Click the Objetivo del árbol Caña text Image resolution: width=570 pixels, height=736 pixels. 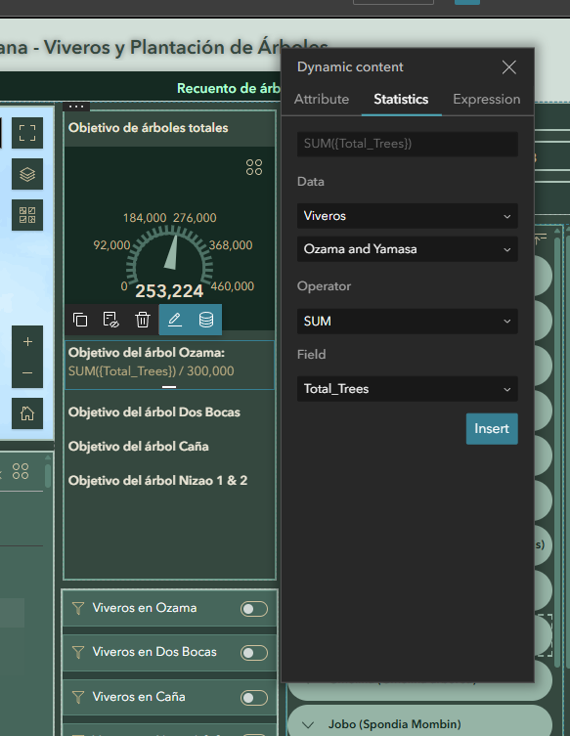138,447
